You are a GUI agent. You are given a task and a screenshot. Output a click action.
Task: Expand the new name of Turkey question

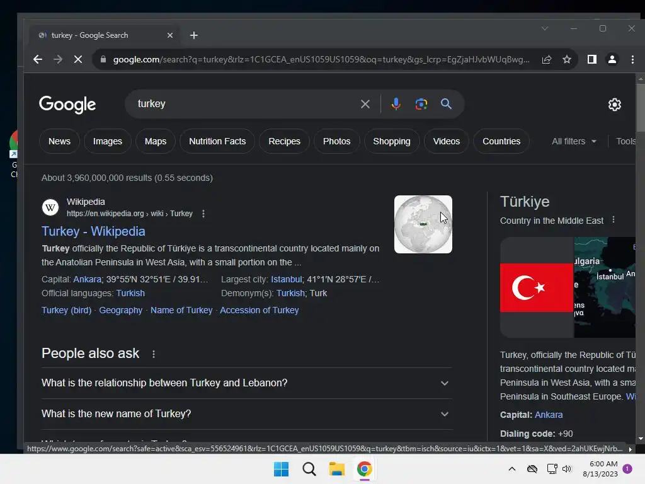[x=246, y=413]
